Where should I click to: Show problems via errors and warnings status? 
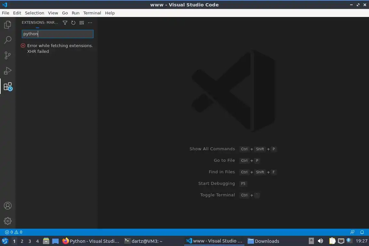[x=14, y=232]
